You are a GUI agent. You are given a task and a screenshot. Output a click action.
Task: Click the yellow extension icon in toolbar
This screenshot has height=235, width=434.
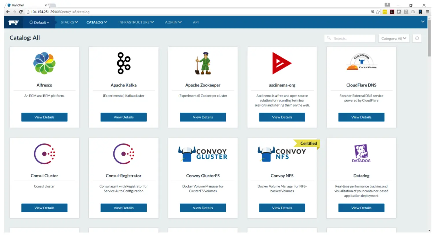(385, 12)
